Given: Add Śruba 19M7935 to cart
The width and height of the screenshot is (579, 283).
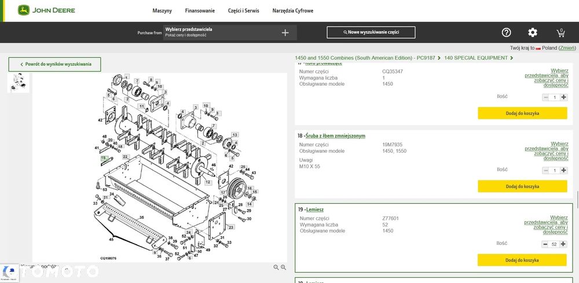Looking at the screenshot, I should pos(522,186).
